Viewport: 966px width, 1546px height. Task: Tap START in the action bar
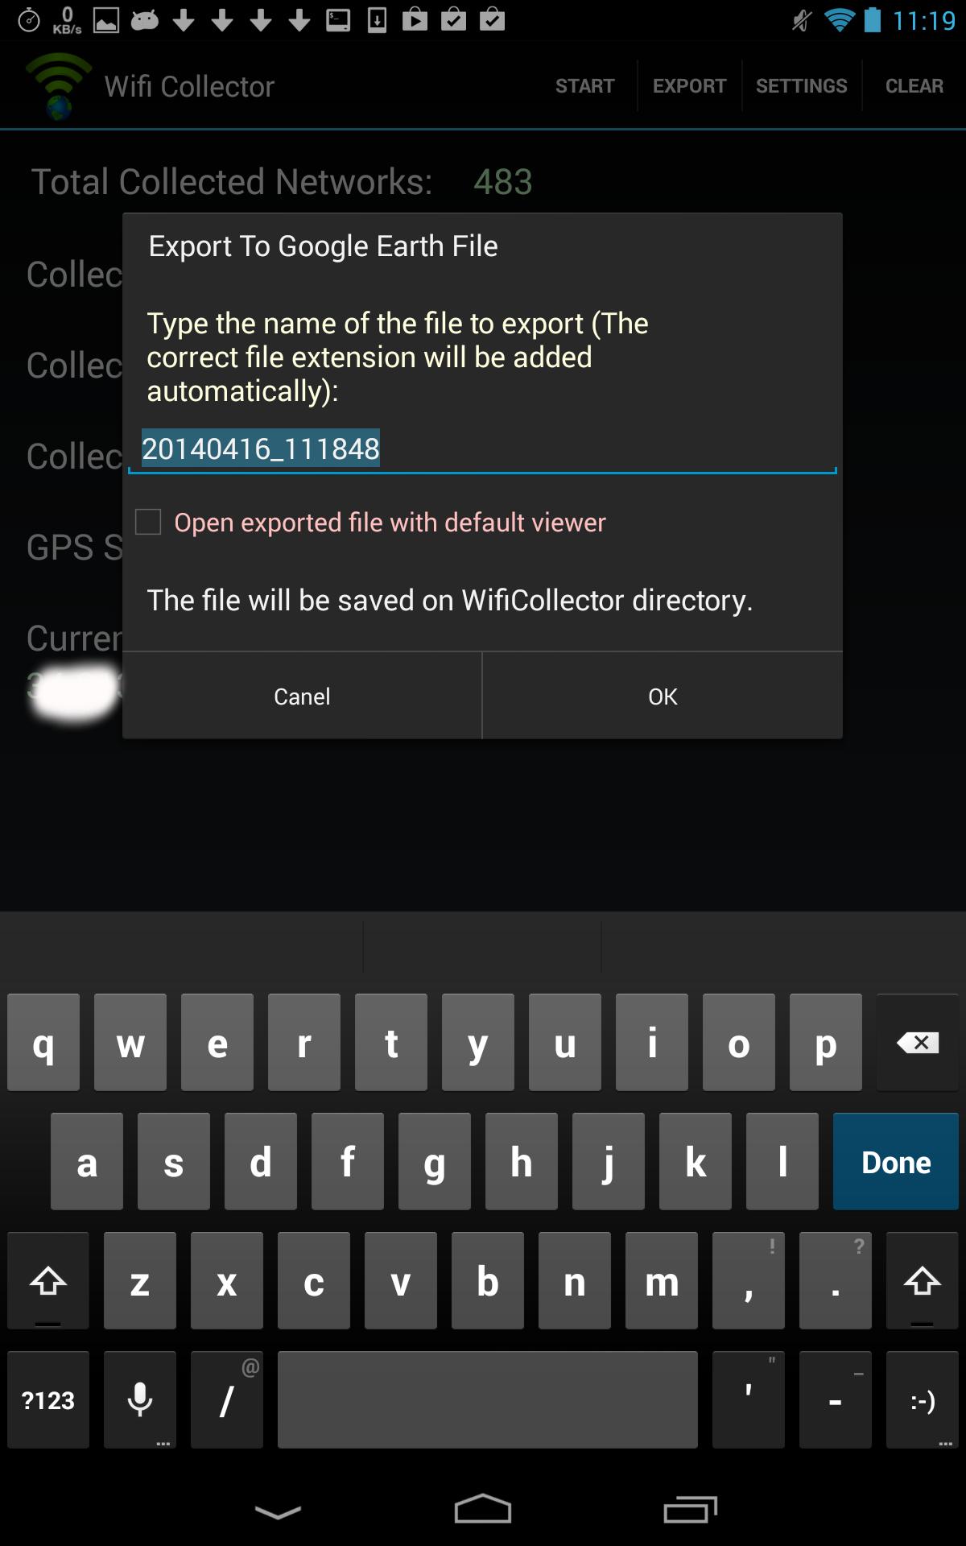coord(585,86)
